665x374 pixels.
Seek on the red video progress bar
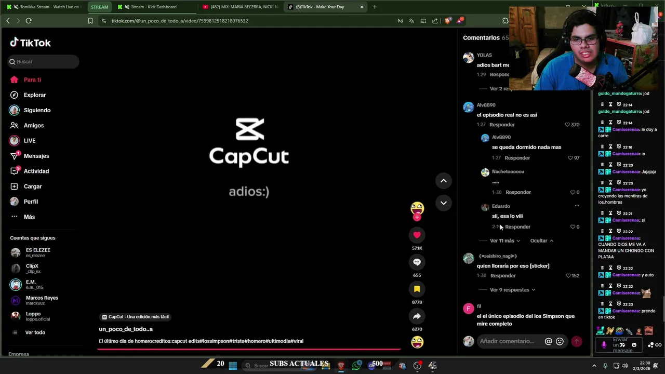(249, 349)
